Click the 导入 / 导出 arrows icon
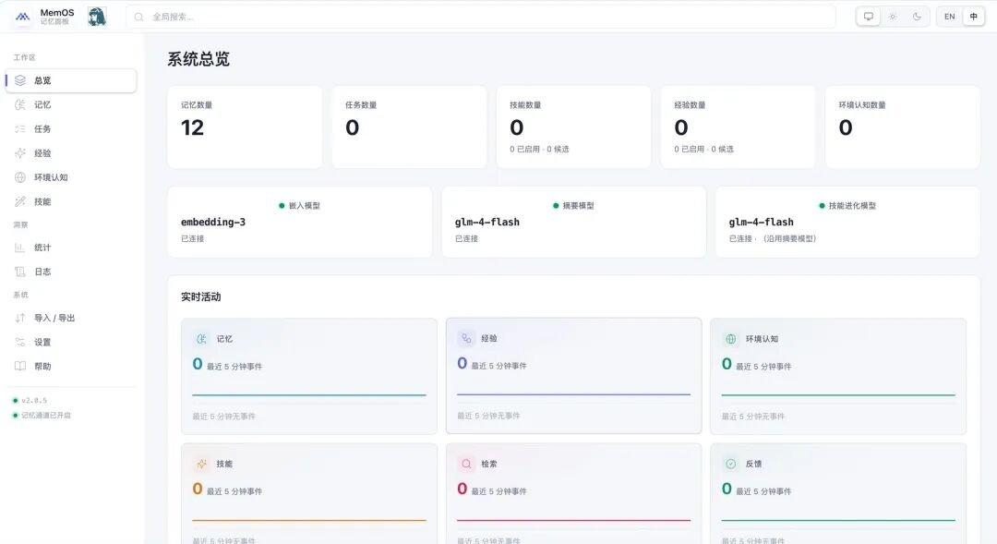This screenshot has height=544, width=997. (20, 318)
